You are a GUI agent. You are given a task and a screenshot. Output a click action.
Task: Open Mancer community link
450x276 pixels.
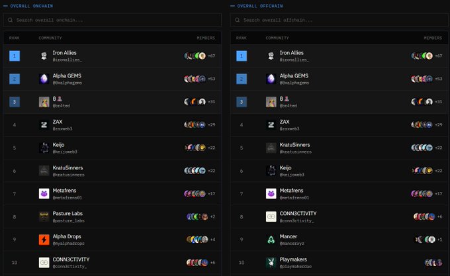coord(289,236)
